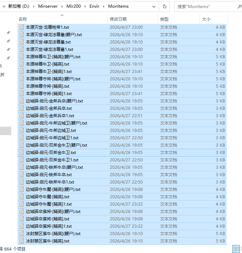Image resolution: width=242 pixels, height=253 pixels.
Task: Click MonItems in the breadcrumb
Action: pos(118,6)
